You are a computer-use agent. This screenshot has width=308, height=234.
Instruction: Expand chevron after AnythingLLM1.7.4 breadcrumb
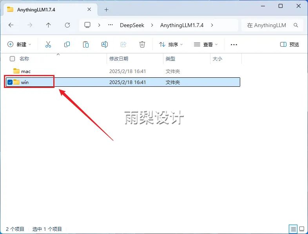click(212, 25)
